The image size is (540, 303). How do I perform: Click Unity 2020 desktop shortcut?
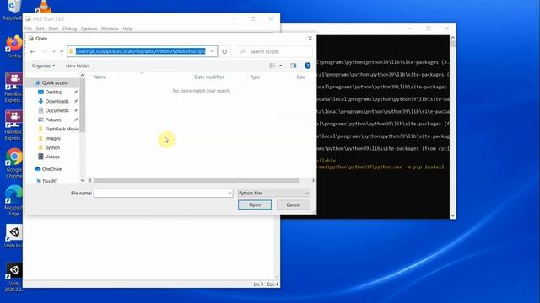13,277
